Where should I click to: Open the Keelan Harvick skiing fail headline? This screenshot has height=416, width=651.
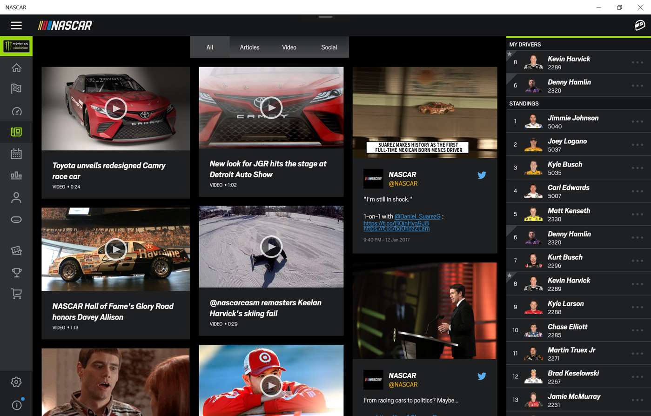(265, 308)
